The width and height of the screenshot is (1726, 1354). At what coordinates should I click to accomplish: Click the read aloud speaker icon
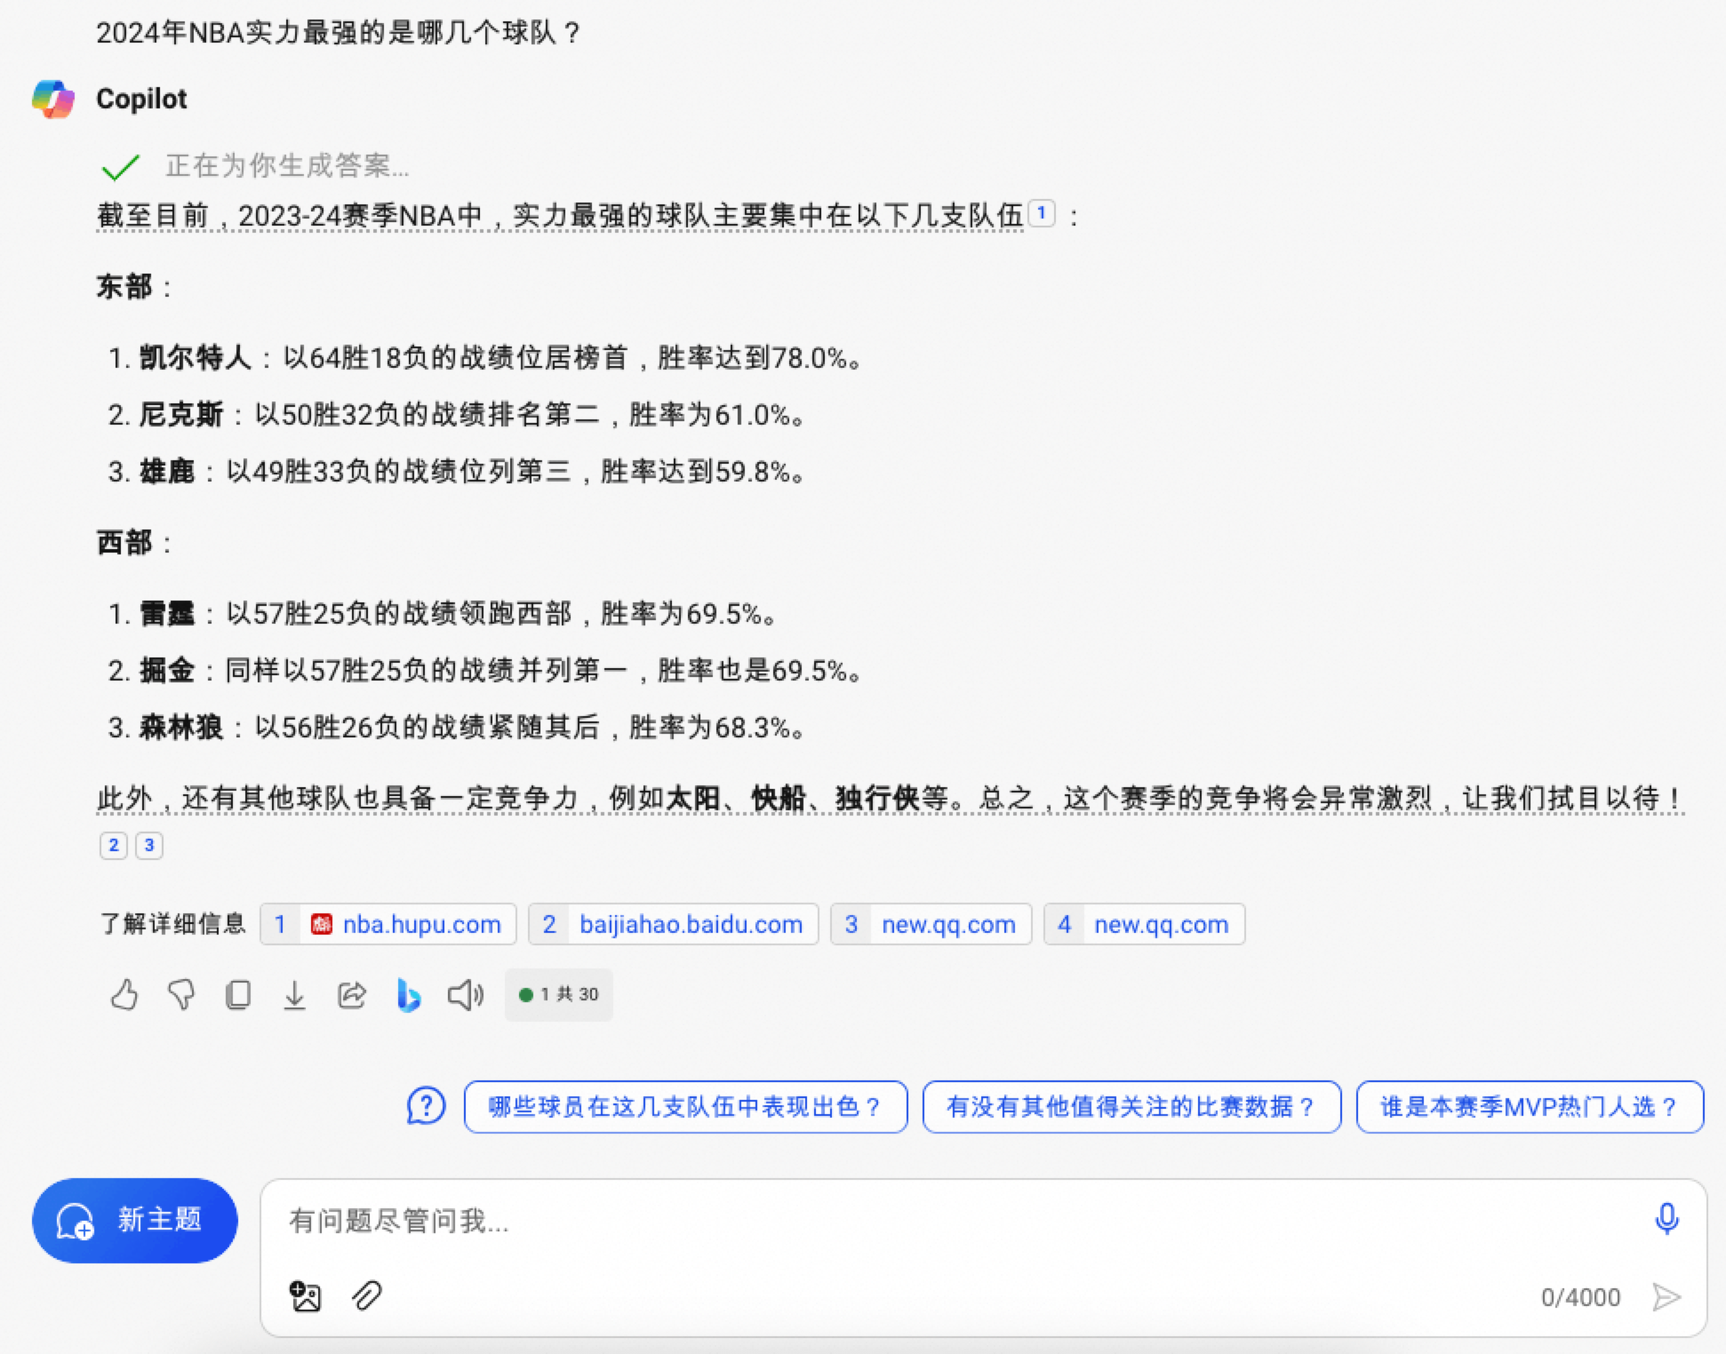click(465, 994)
